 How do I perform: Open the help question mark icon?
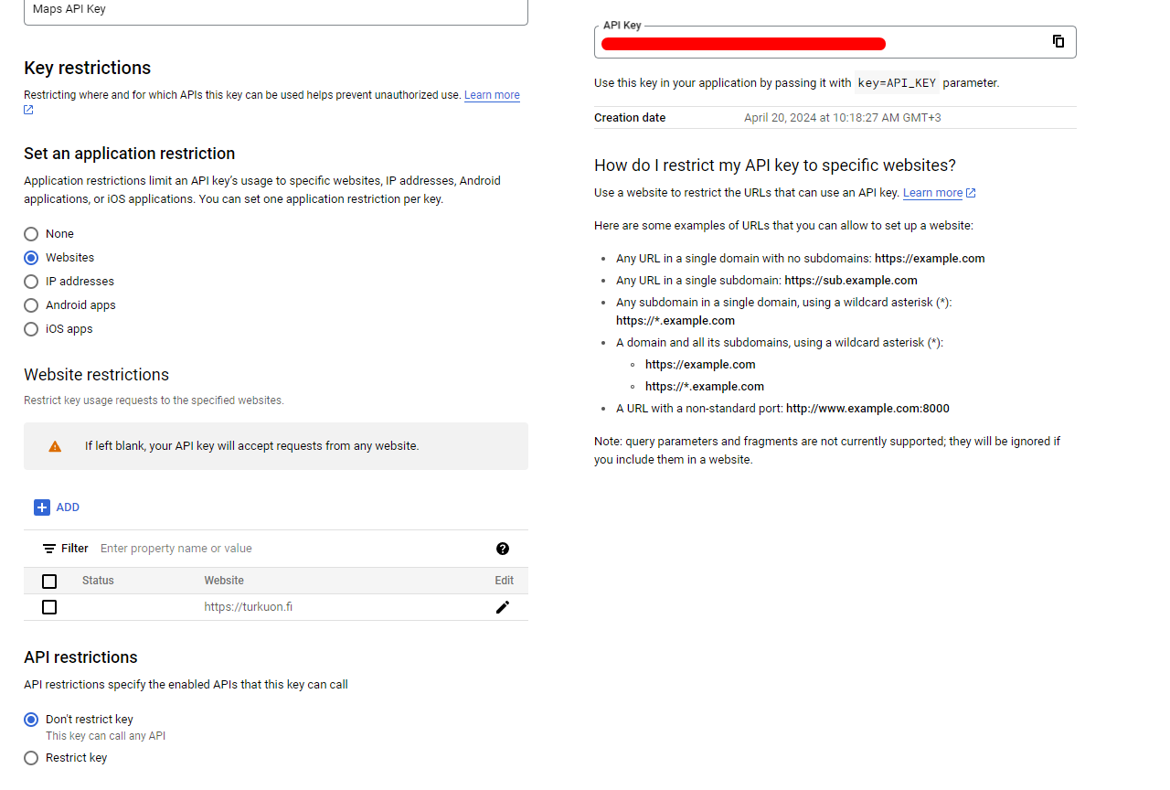coord(503,549)
